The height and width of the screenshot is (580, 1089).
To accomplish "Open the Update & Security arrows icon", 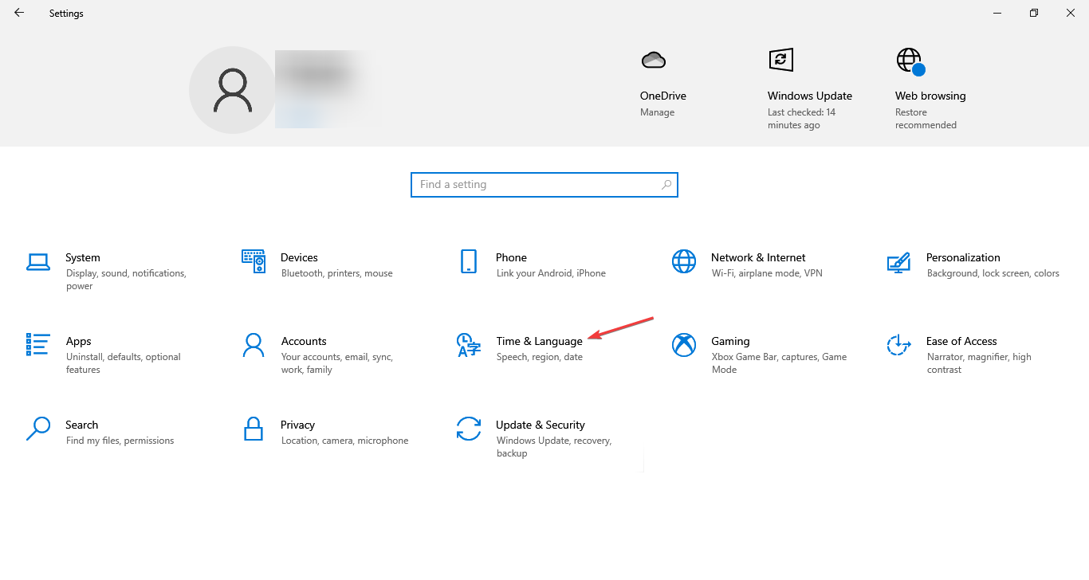I will pyautogui.click(x=469, y=429).
